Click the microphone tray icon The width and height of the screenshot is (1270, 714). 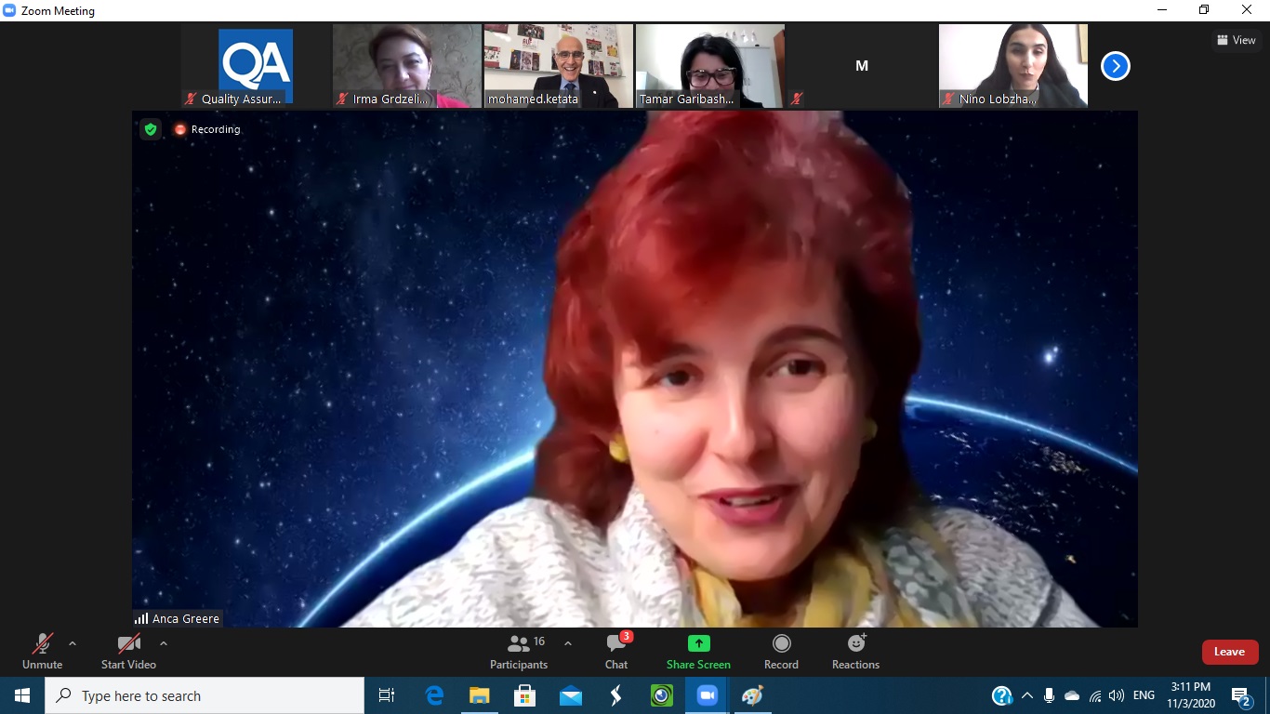tap(1050, 695)
